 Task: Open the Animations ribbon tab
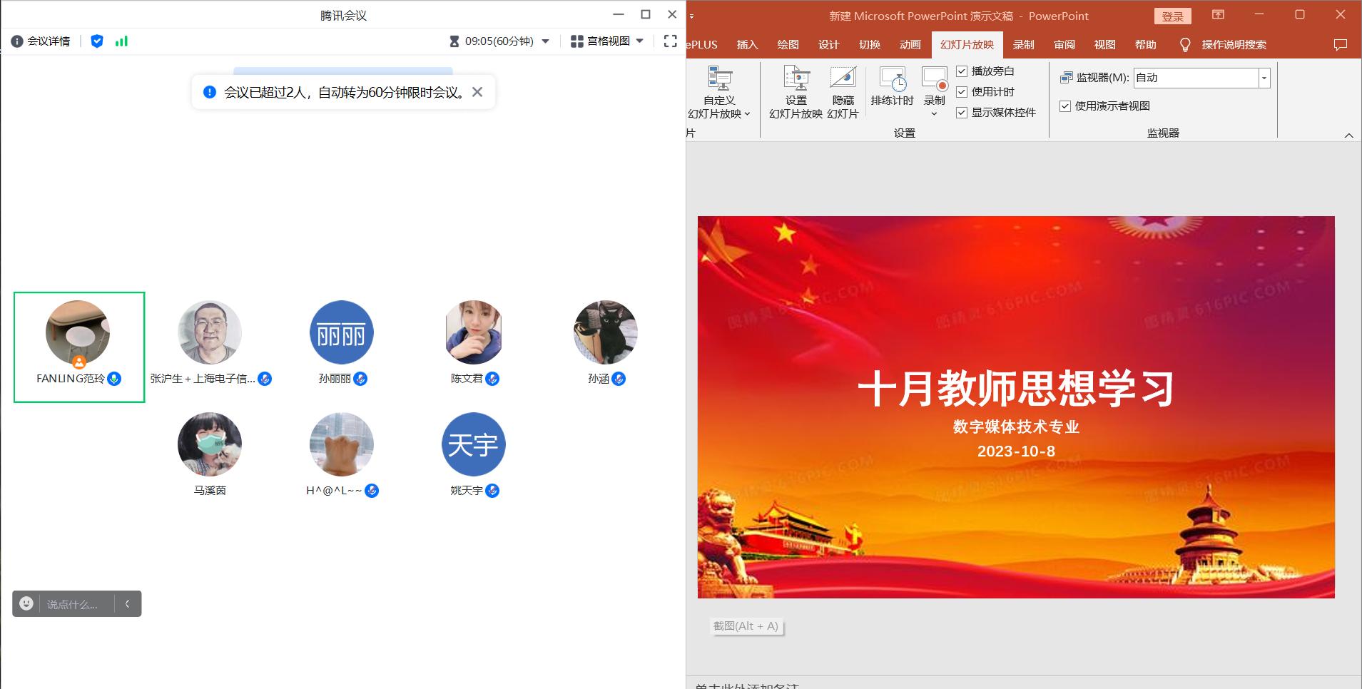point(910,45)
